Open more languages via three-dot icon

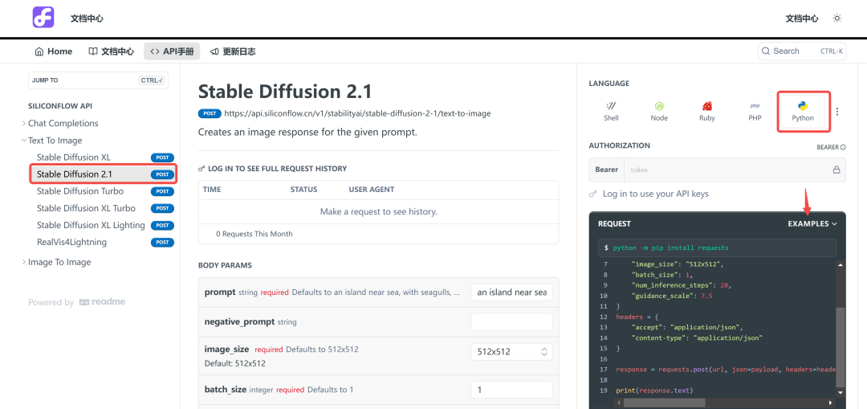tap(837, 112)
